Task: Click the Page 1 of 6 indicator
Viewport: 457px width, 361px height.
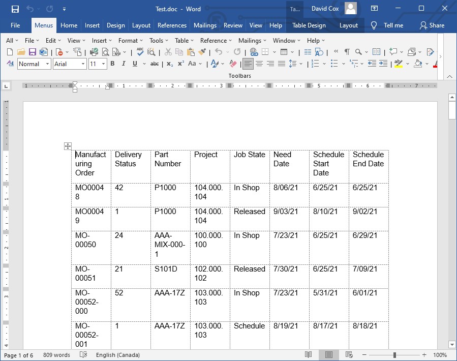Action: (x=18, y=355)
